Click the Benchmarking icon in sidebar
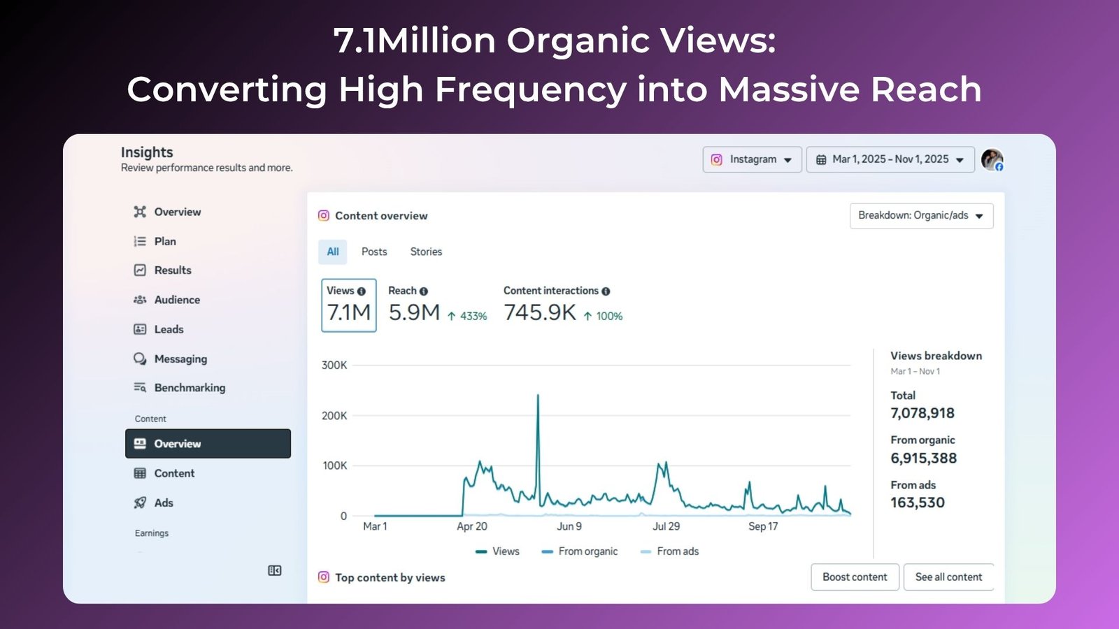This screenshot has height=629, width=1119. point(140,388)
